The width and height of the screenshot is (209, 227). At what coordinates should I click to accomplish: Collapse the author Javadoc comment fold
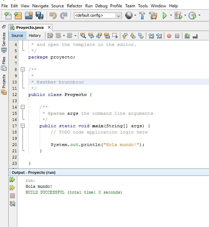[23, 70]
